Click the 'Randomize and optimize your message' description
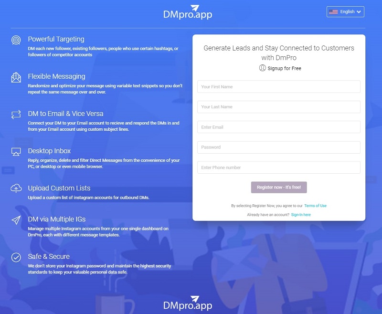The image size is (382, 314). 105,89
